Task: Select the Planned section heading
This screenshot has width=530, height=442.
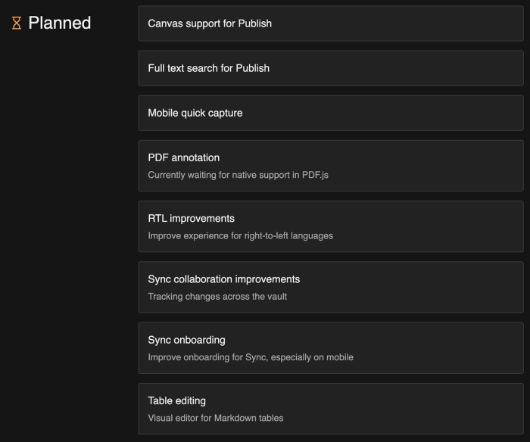Action: [x=60, y=23]
